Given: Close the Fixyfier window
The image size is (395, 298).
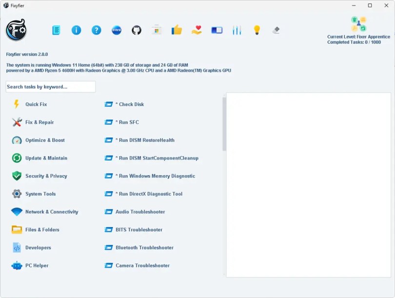Looking at the screenshot, I should coord(386,5).
